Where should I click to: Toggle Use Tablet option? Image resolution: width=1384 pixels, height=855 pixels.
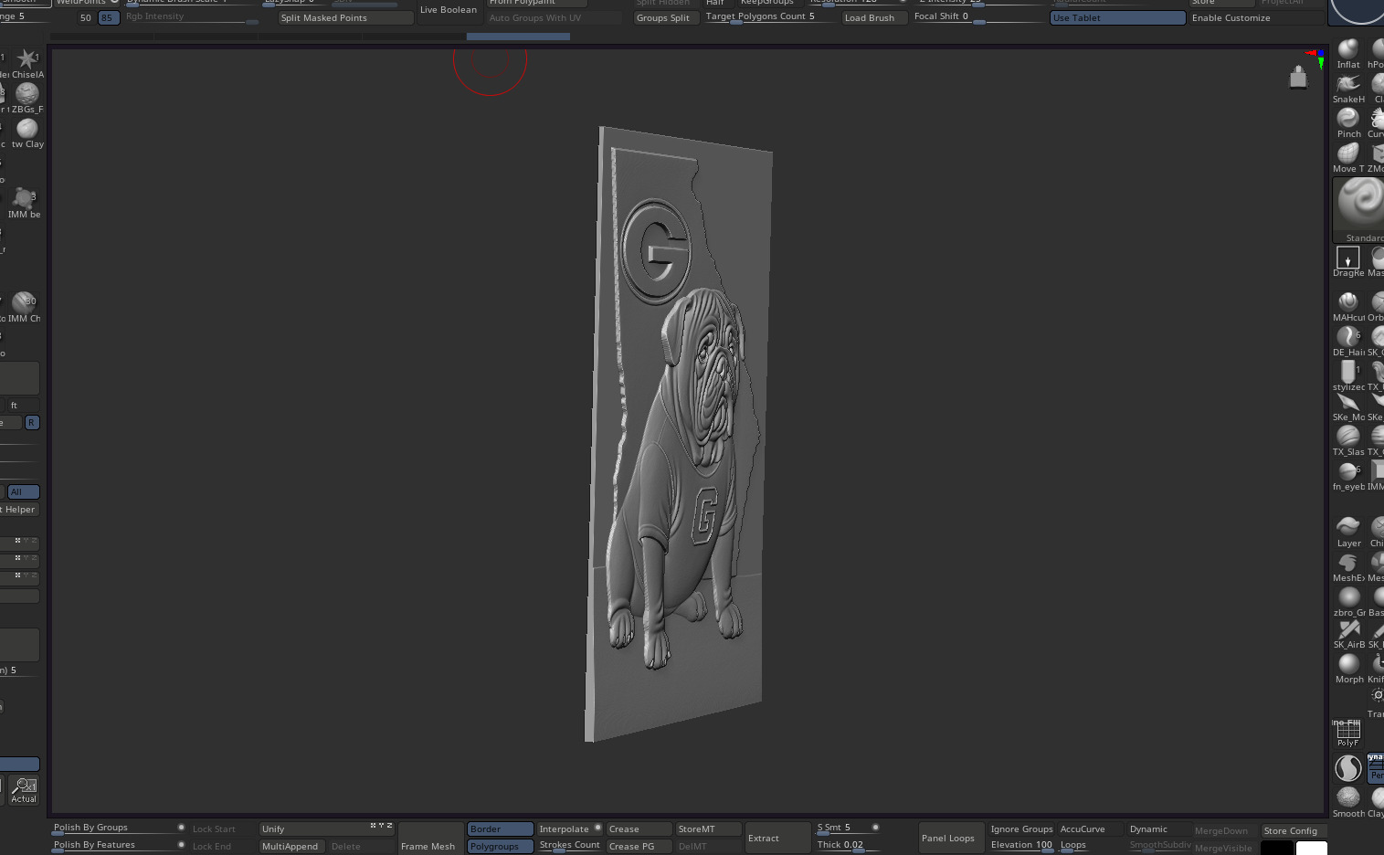pyautogui.click(x=1117, y=17)
